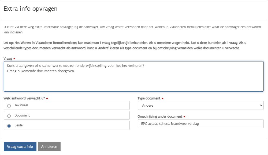The width and height of the screenshot is (268, 155).
Task: Choose the Beide radio button
Action: (9, 126)
